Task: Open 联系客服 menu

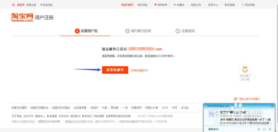Action: tap(230, 5)
